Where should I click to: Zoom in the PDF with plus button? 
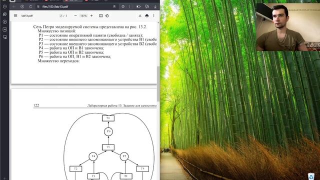91,15
